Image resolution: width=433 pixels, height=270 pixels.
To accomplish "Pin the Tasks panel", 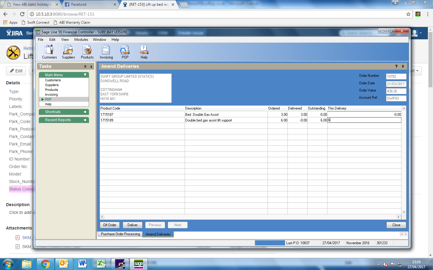I will [85, 67].
